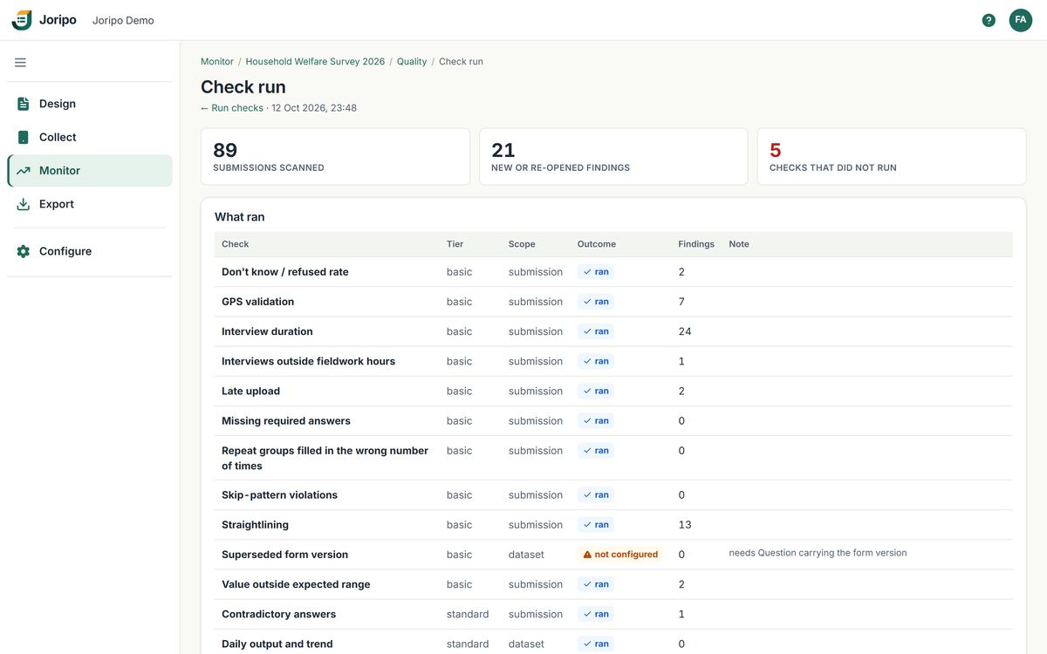Image resolution: width=1047 pixels, height=654 pixels.
Task: Click findings count 7 for GPS validation
Action: [x=681, y=302]
